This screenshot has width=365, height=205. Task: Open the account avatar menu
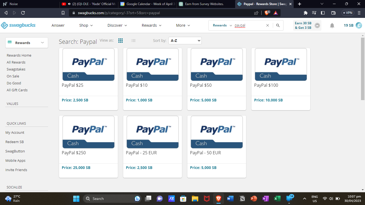tap(359, 25)
